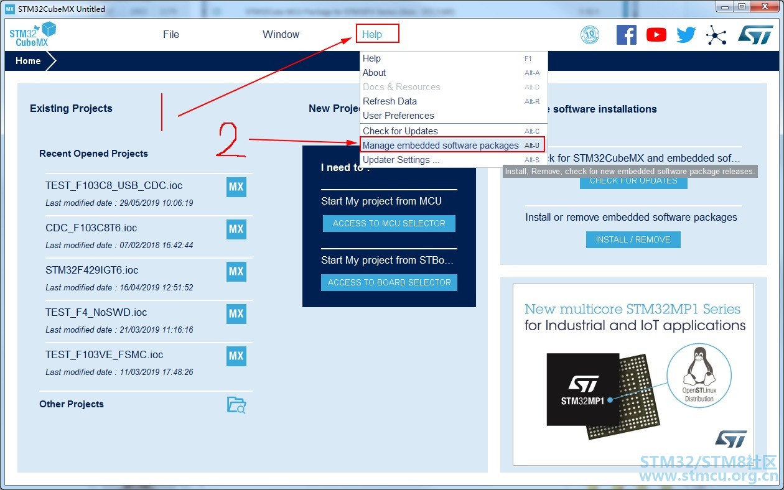The height and width of the screenshot is (490, 784).
Task: Click ACCESS TO BOARD SELECTOR button
Action: (390, 282)
